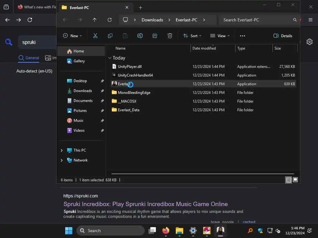Expand This PC in the navigation pane
The image size is (318, 238).
pyautogui.click(x=62, y=150)
